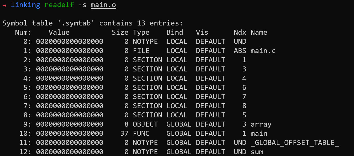Click the red prompt arrow
The image size is (354, 156).
[4, 5]
